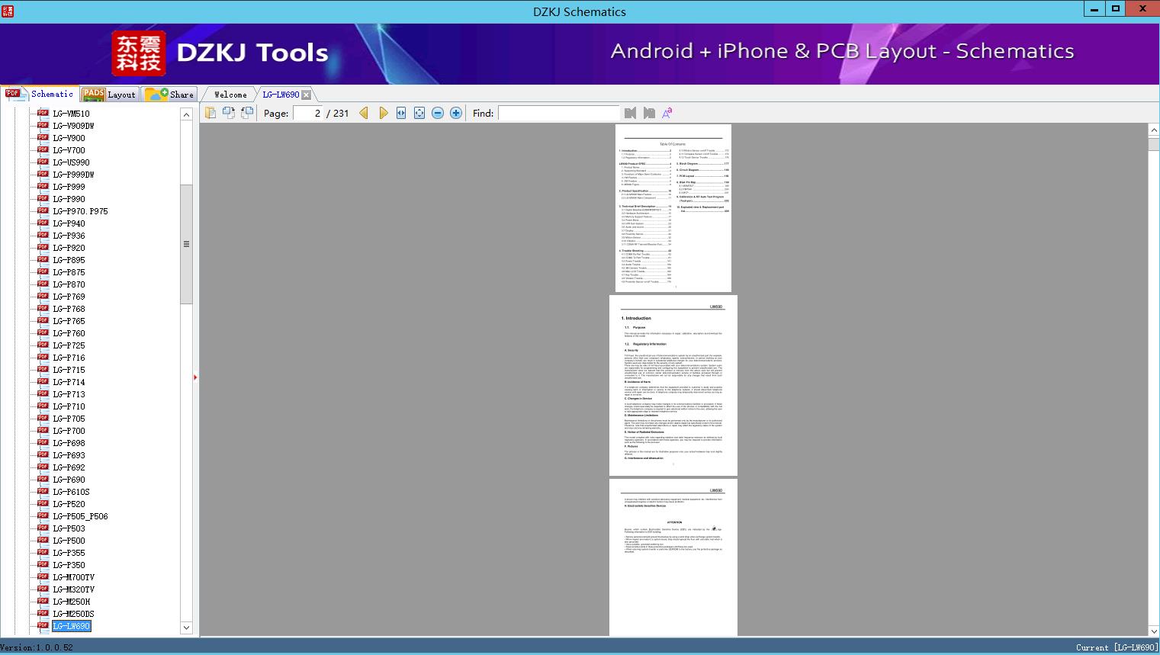Click the DZKJ red logo in the banner
This screenshot has width=1160, height=655.
point(139,53)
